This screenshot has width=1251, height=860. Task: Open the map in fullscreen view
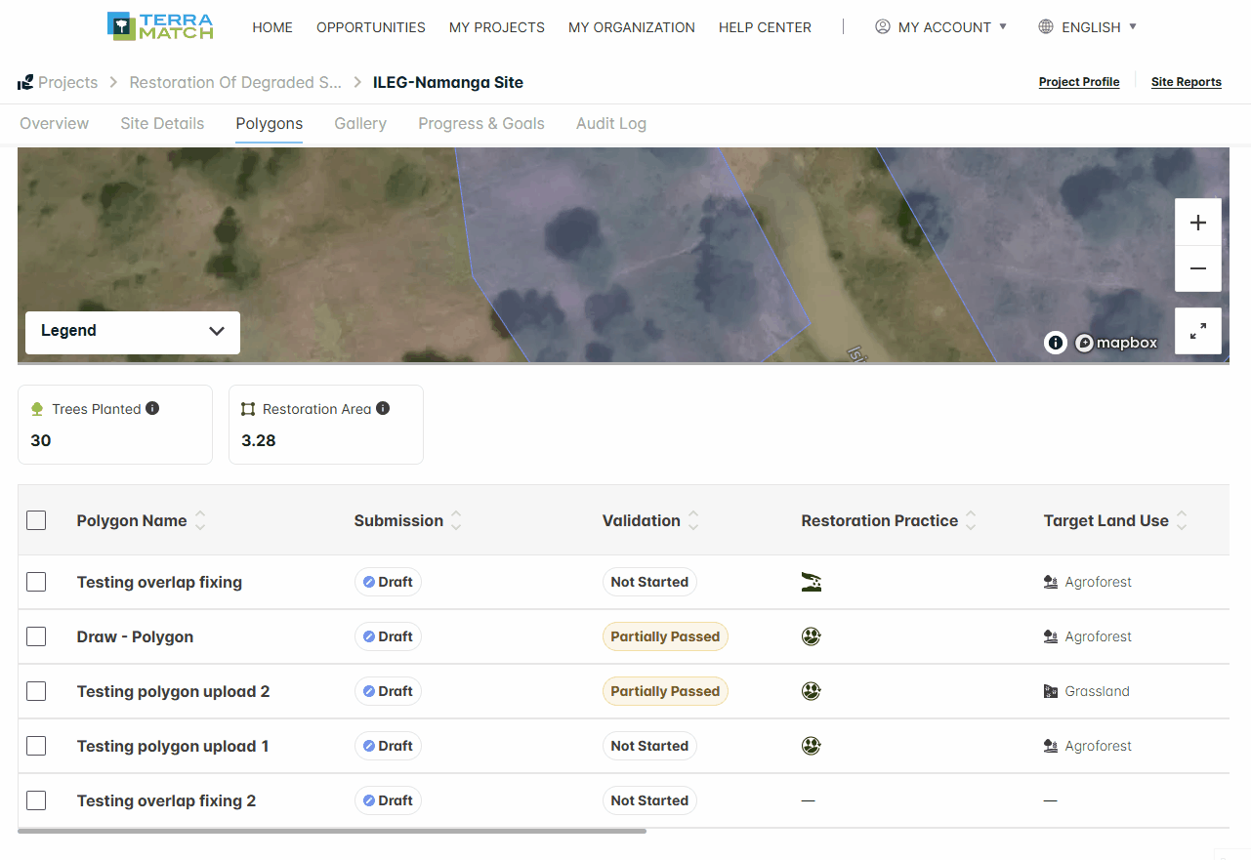click(x=1198, y=331)
